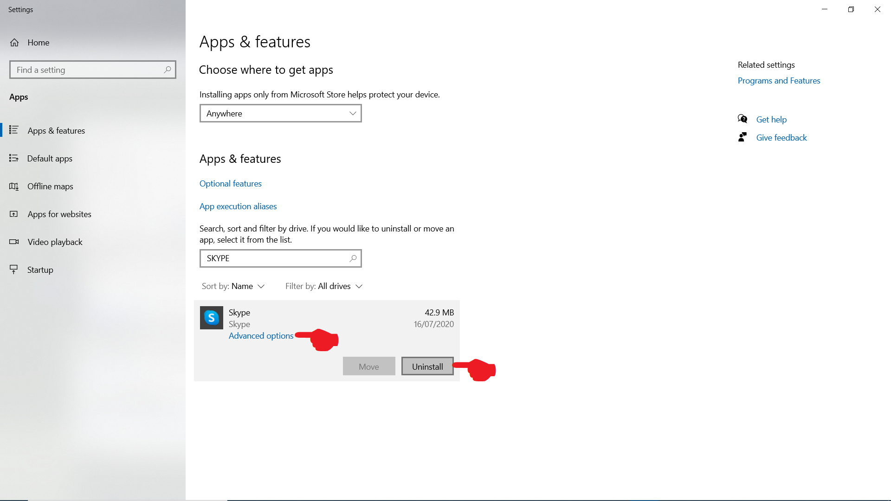Click the Offline maps icon
Screen dimensions: 891x501
click(x=14, y=186)
